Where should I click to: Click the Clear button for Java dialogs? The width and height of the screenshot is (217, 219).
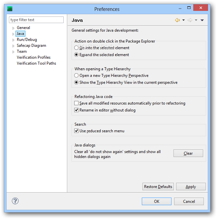coord(188,153)
